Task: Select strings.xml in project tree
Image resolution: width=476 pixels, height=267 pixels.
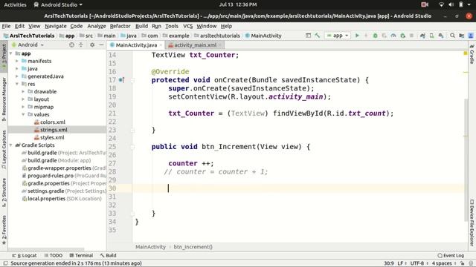Action: pos(54,130)
